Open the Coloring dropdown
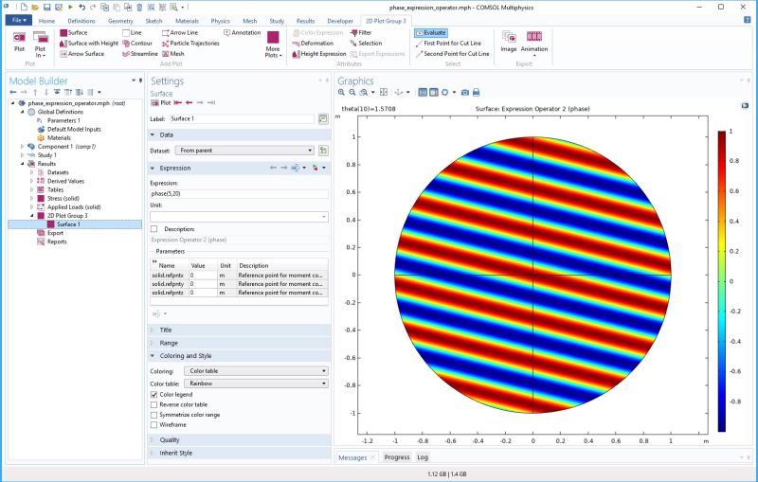Screen dimensions: 758x482 point(256,371)
